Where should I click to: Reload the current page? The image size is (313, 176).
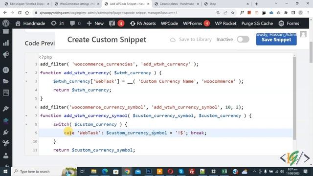[20, 13]
